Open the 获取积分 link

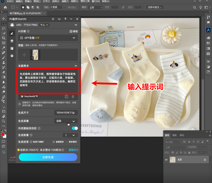pos(74,150)
